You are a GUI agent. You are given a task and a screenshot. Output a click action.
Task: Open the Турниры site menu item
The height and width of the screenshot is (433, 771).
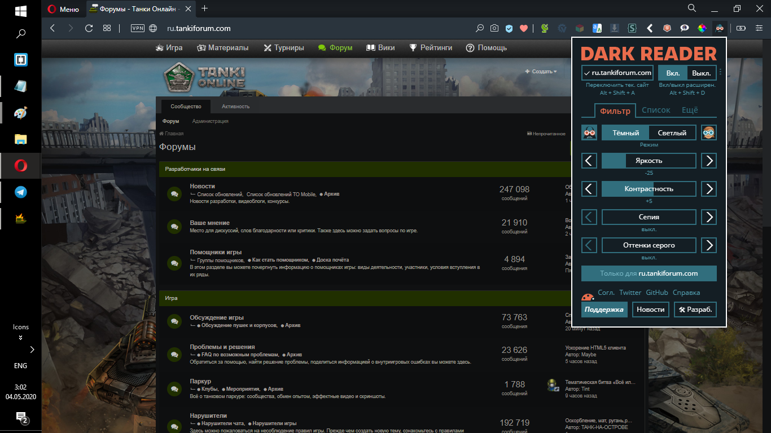pos(283,48)
